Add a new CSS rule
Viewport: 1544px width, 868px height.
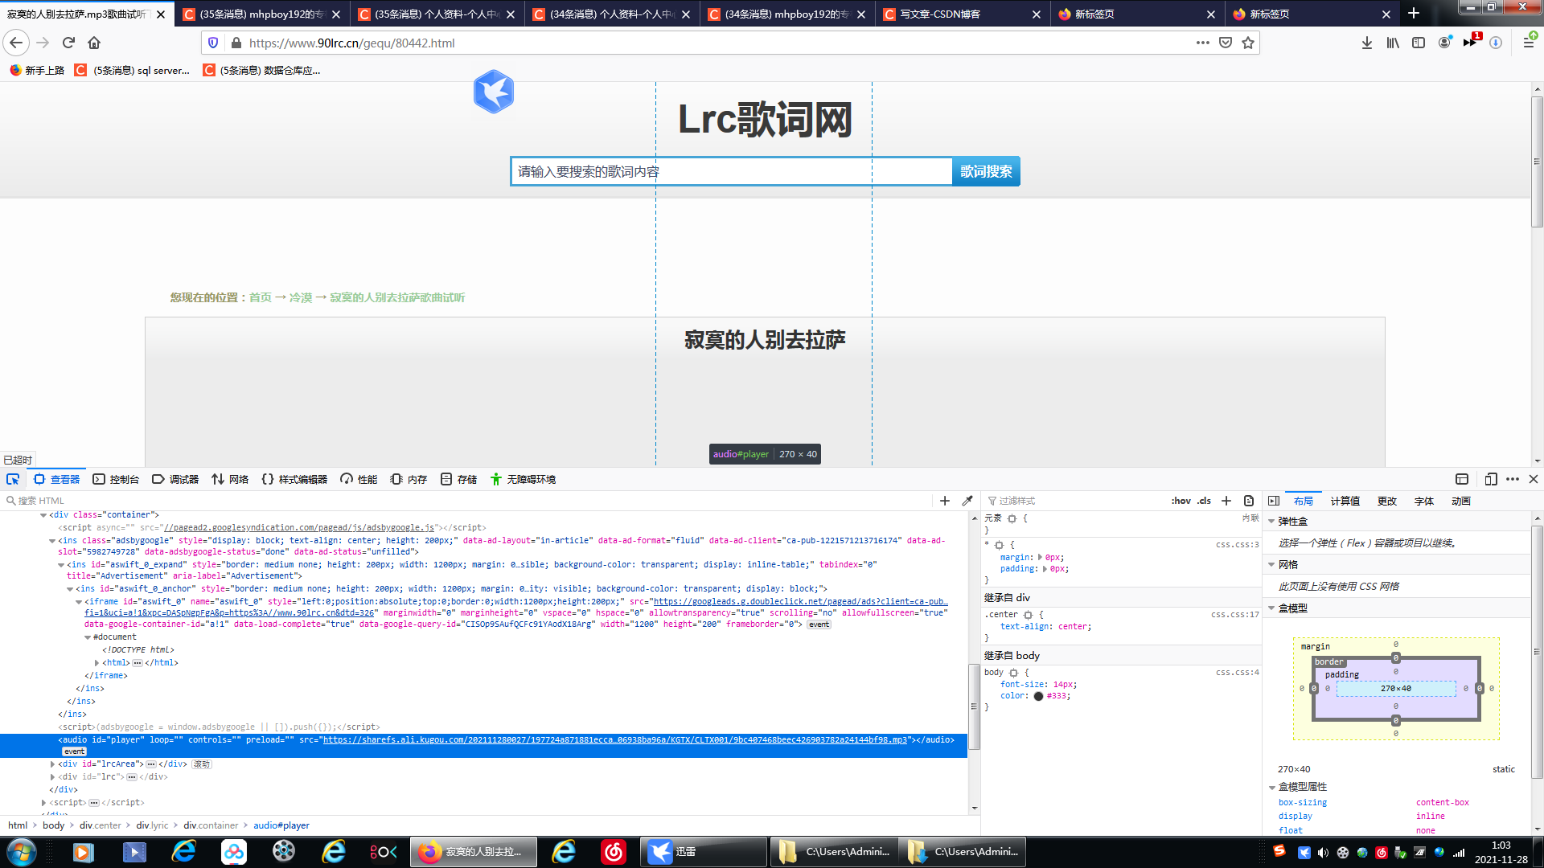pos(1226,501)
